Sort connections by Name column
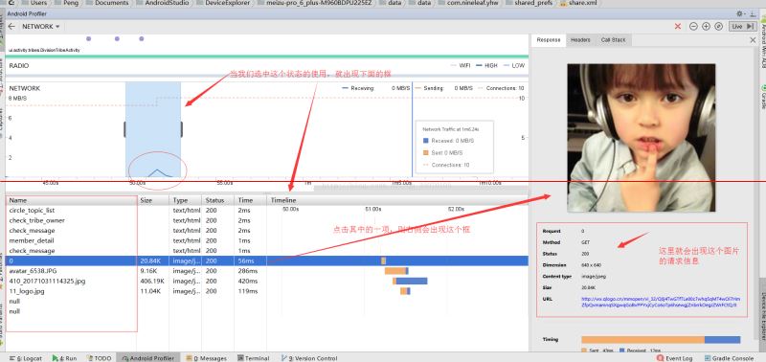Viewport: 766px width, 362px height. coord(71,200)
